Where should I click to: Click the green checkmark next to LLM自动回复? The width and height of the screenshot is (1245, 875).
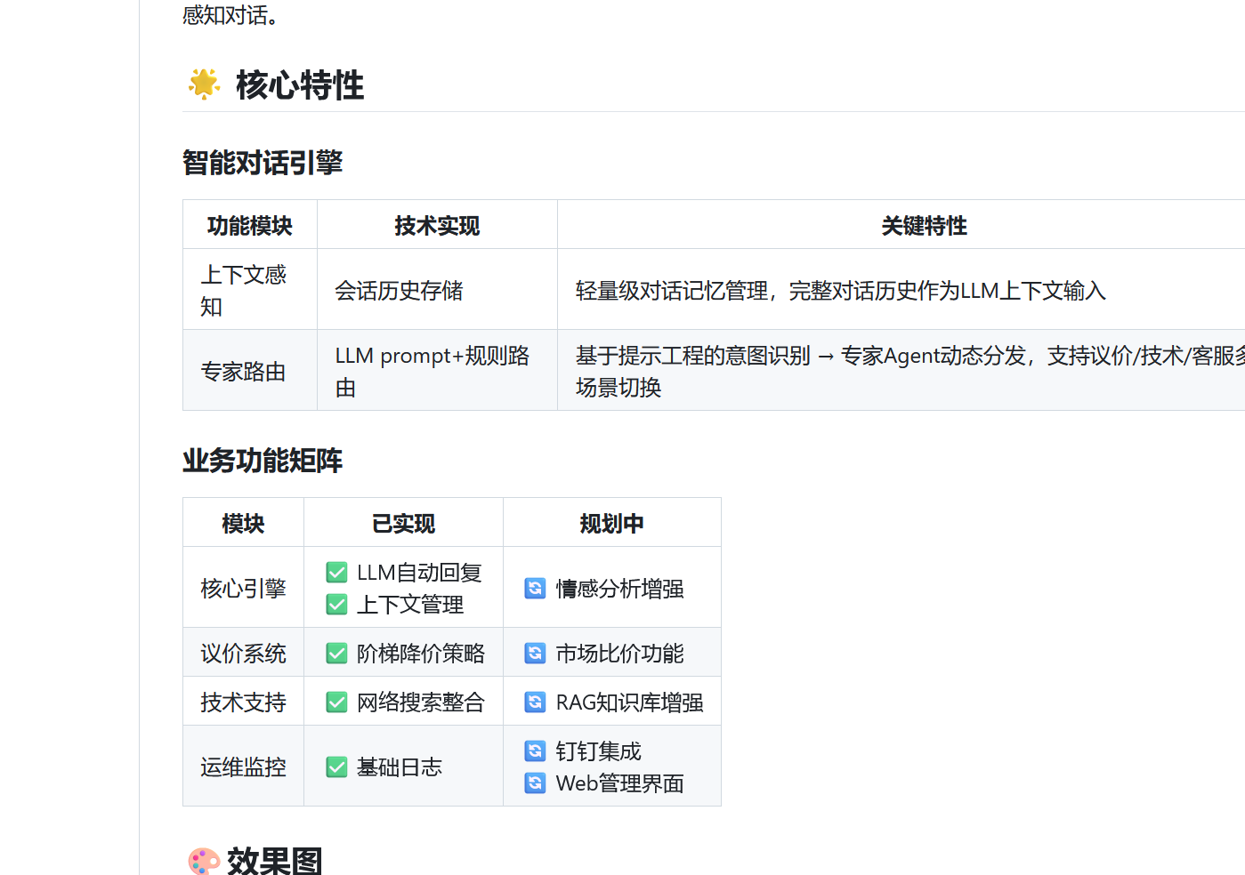click(x=336, y=573)
